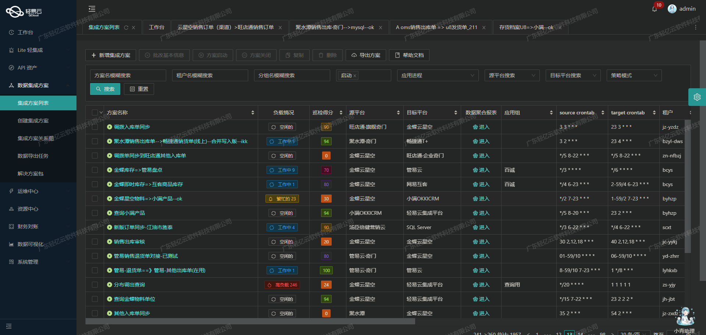Collapse the sidebar with the top fold icon
706x335 pixels.
[92, 9]
